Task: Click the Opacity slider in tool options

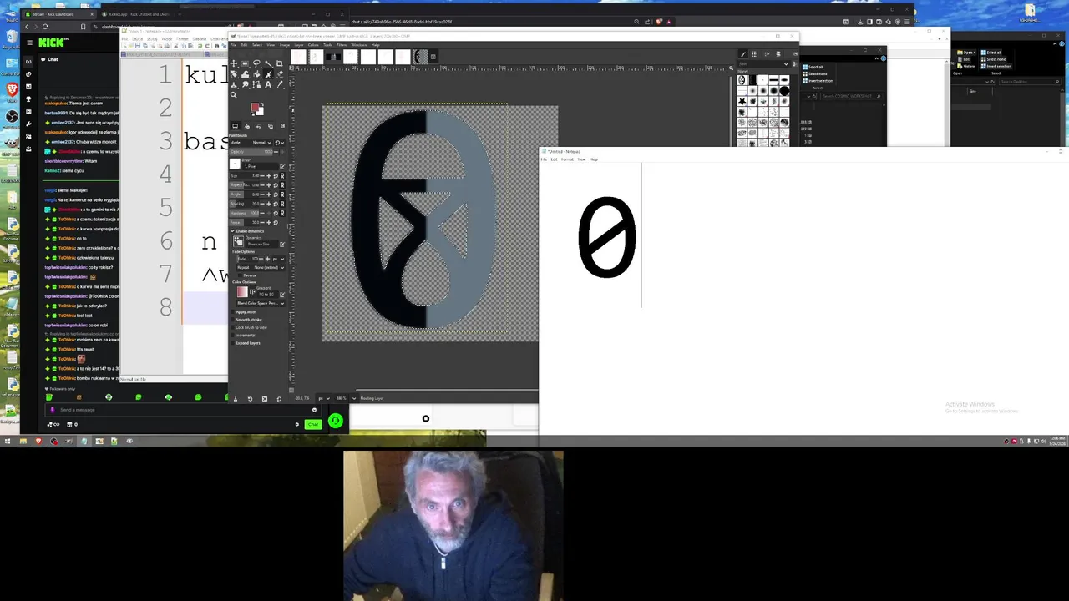Action: point(251,152)
